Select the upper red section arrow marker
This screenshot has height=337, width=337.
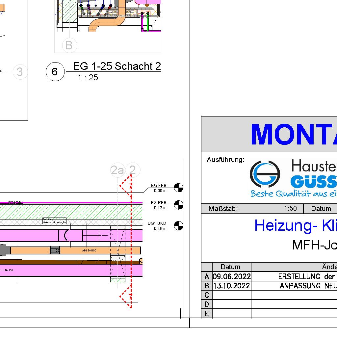tap(126, 186)
